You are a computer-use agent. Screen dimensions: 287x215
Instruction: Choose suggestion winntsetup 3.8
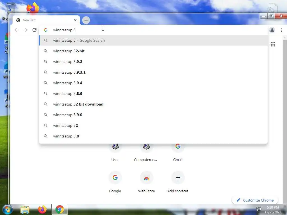point(153,136)
